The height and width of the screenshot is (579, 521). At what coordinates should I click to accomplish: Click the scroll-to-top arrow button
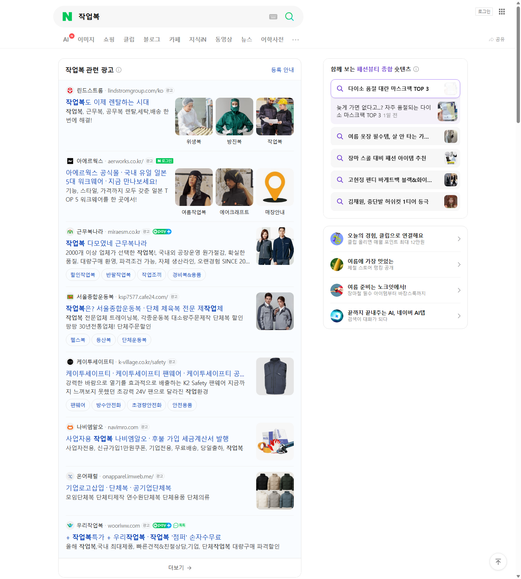pos(498,562)
